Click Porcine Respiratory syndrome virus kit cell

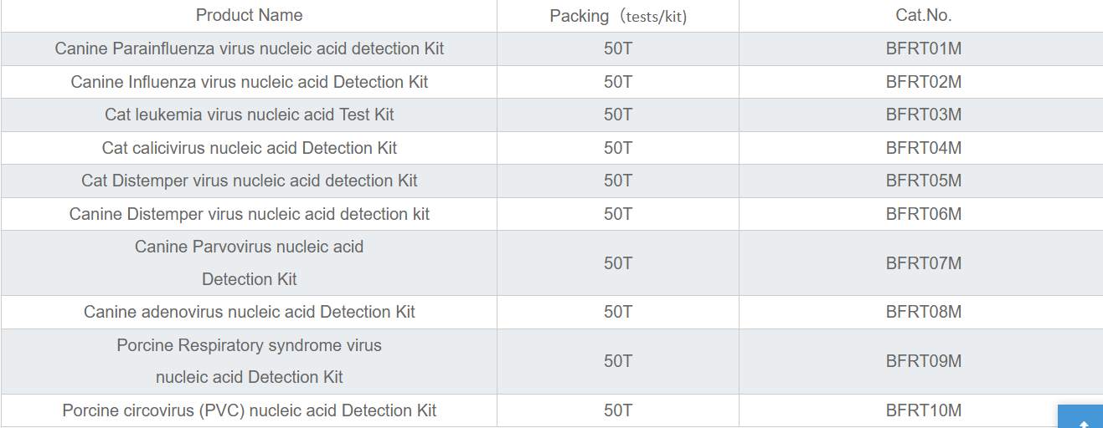pos(250,361)
